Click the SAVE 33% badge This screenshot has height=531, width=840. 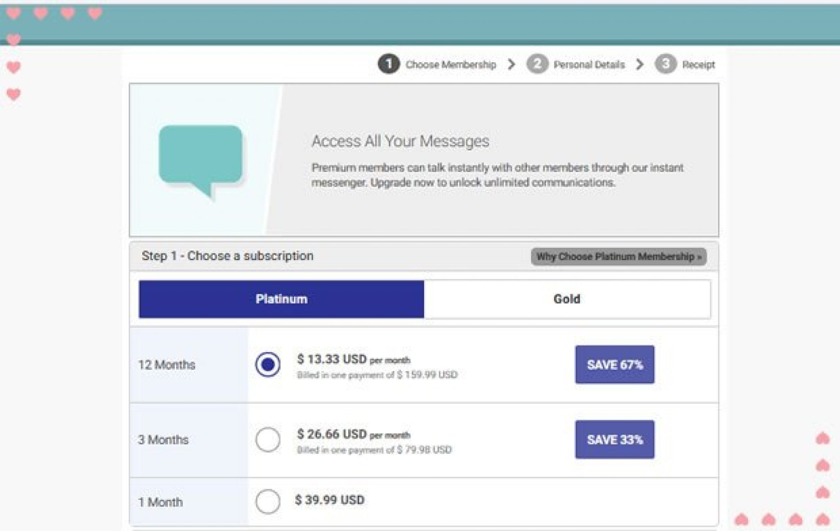pyautogui.click(x=614, y=440)
